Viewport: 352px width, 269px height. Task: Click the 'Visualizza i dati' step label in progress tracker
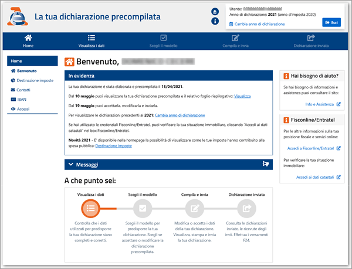[90, 195]
